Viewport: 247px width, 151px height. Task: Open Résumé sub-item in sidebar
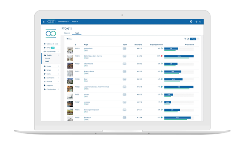[x=47, y=58]
